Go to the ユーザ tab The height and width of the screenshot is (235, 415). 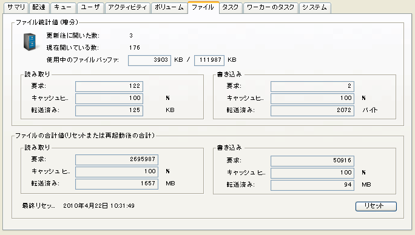pyautogui.click(x=90, y=7)
